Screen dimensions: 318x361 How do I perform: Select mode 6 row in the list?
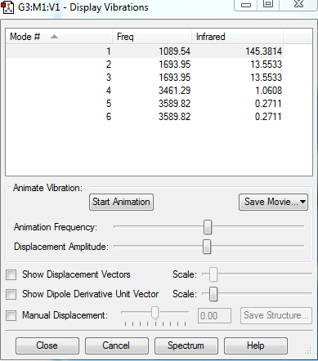point(145,117)
